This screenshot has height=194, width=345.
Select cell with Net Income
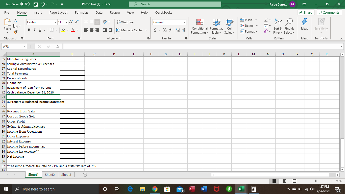pos(33,156)
